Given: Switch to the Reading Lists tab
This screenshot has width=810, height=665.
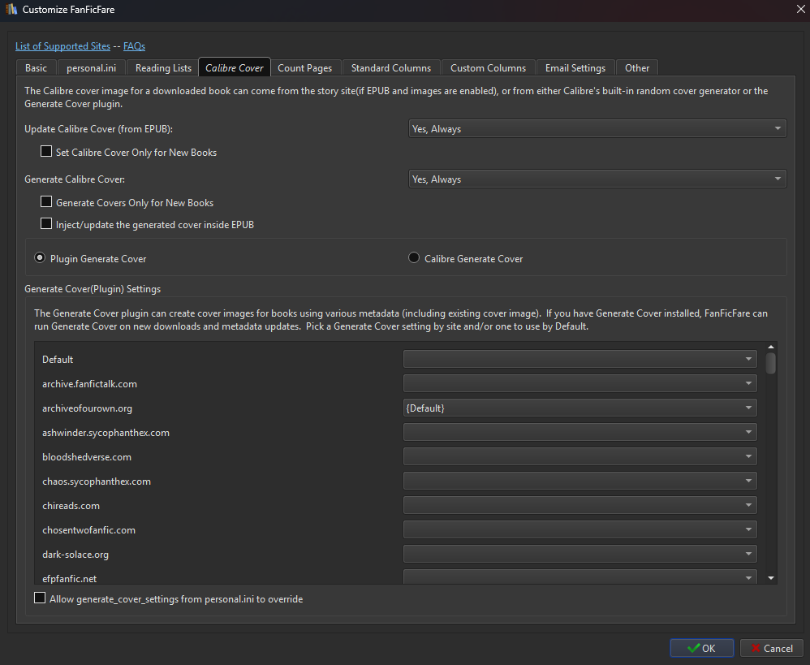Looking at the screenshot, I should (163, 68).
